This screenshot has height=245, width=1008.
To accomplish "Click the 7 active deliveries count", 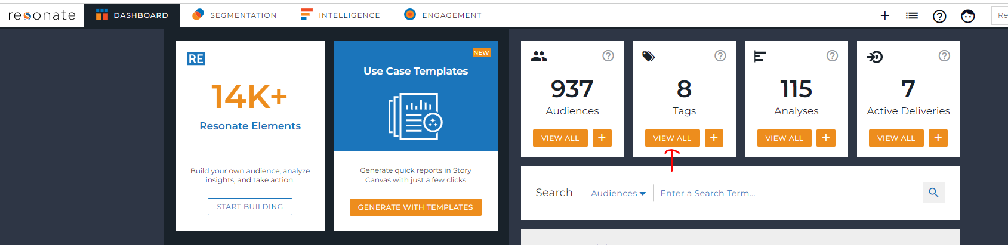I will coord(908,89).
